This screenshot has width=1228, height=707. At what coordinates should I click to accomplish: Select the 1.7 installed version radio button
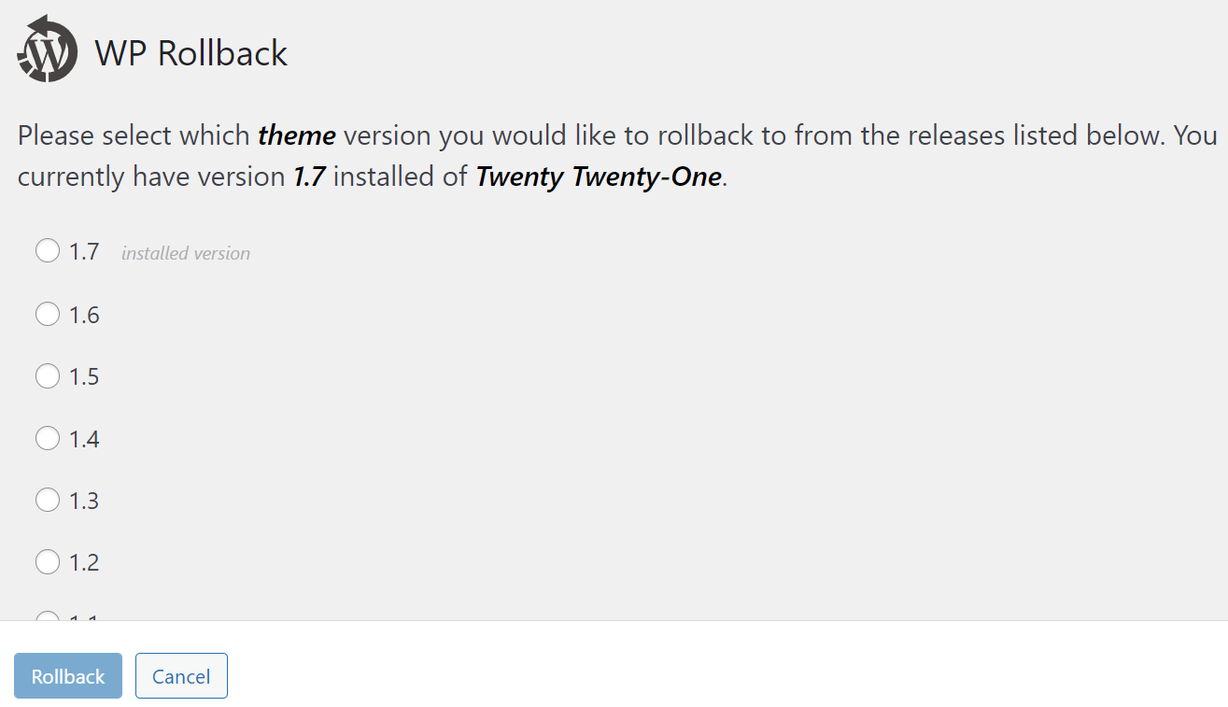(48, 250)
